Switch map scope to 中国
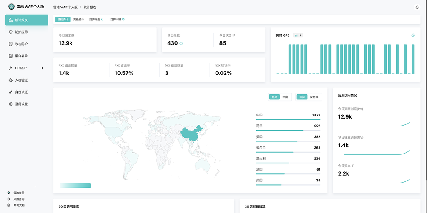 285,97
